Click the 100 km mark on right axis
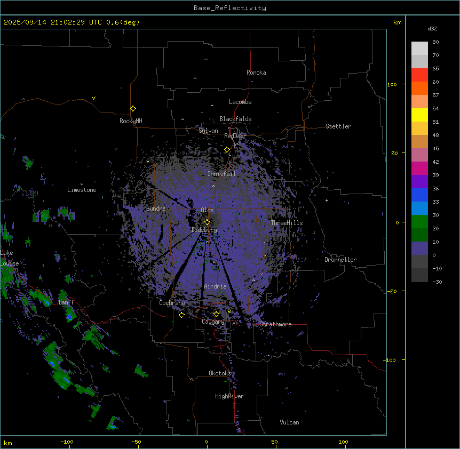The image size is (460, 449). pyautogui.click(x=392, y=84)
